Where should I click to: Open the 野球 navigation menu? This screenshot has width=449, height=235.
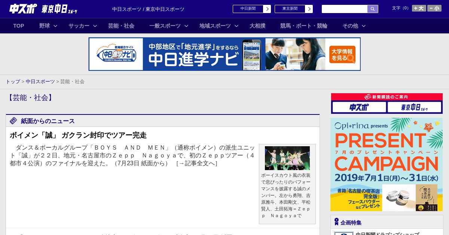coord(45,26)
